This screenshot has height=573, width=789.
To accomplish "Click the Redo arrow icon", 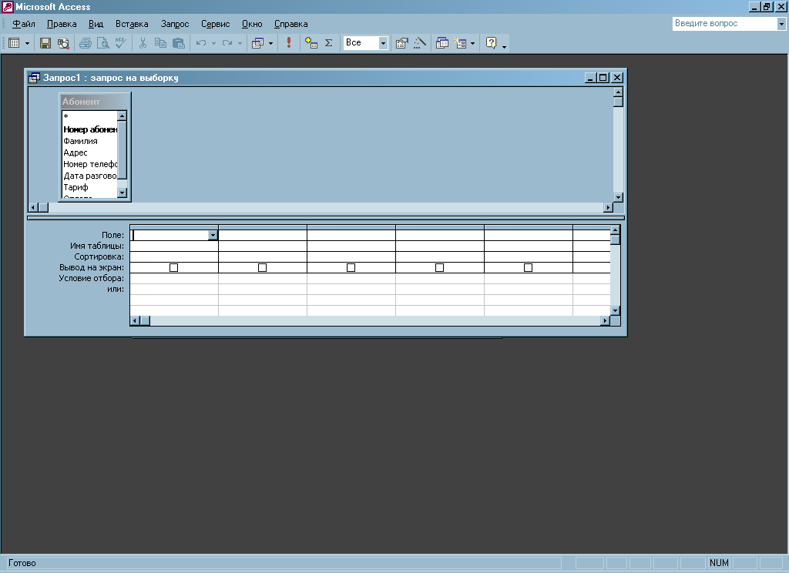I will point(227,43).
